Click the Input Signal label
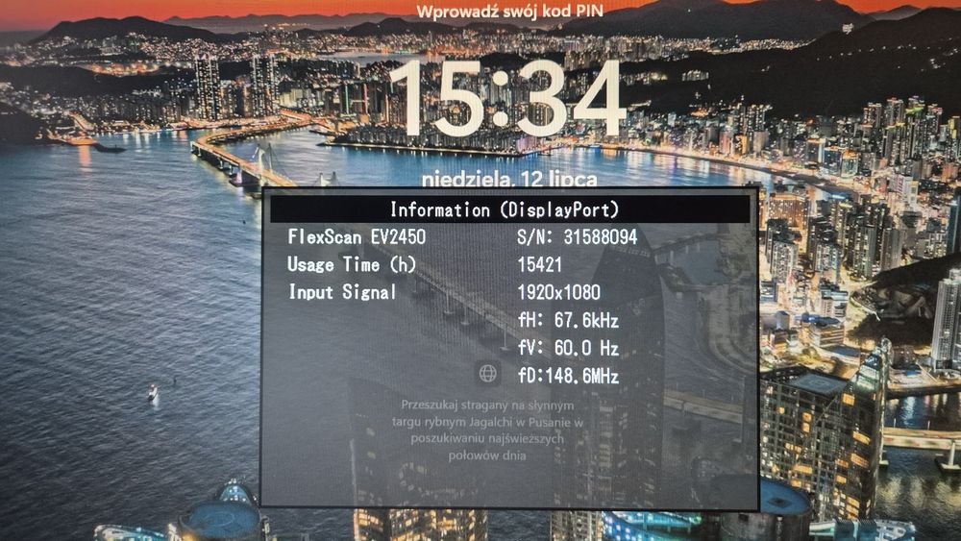The width and height of the screenshot is (961, 541). click(x=343, y=291)
